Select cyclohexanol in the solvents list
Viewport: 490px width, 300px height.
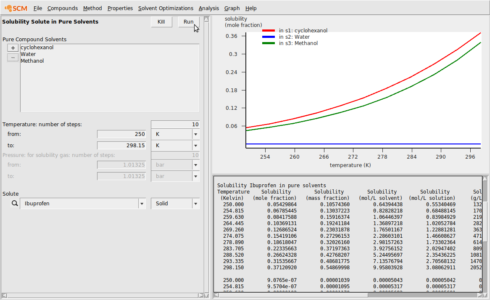(37, 48)
